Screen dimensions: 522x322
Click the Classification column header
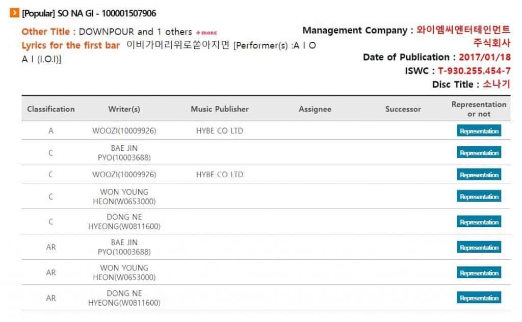click(x=51, y=109)
